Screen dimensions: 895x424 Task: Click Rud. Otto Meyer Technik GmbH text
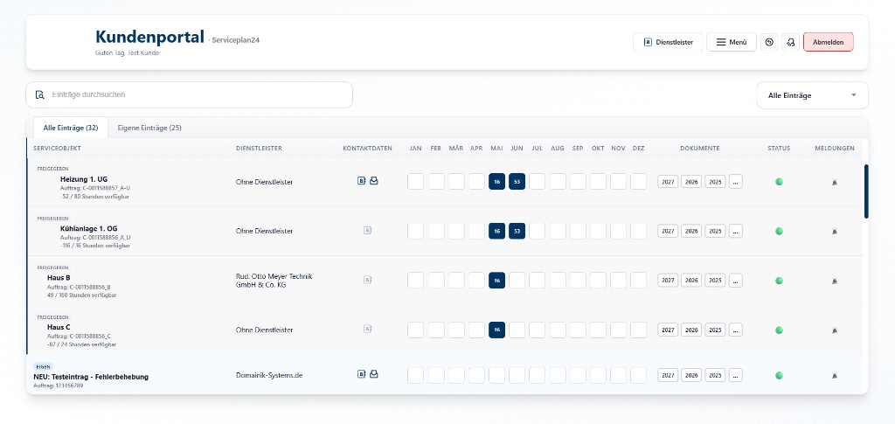tap(274, 281)
